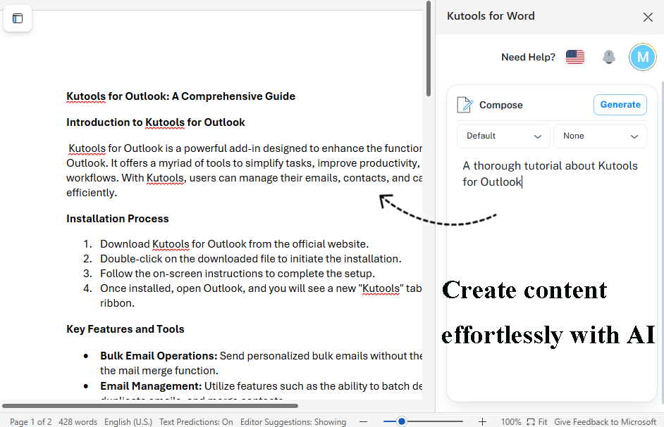Select the Kutools for Word pane title

click(491, 15)
